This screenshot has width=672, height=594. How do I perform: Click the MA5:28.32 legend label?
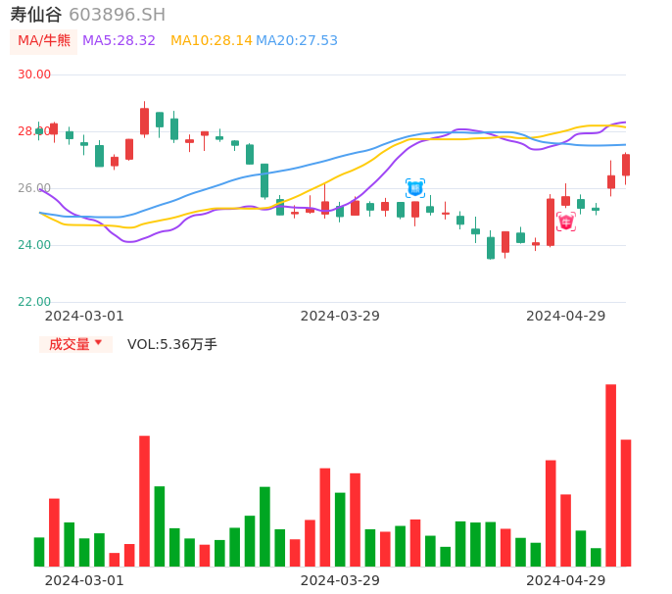tap(119, 41)
